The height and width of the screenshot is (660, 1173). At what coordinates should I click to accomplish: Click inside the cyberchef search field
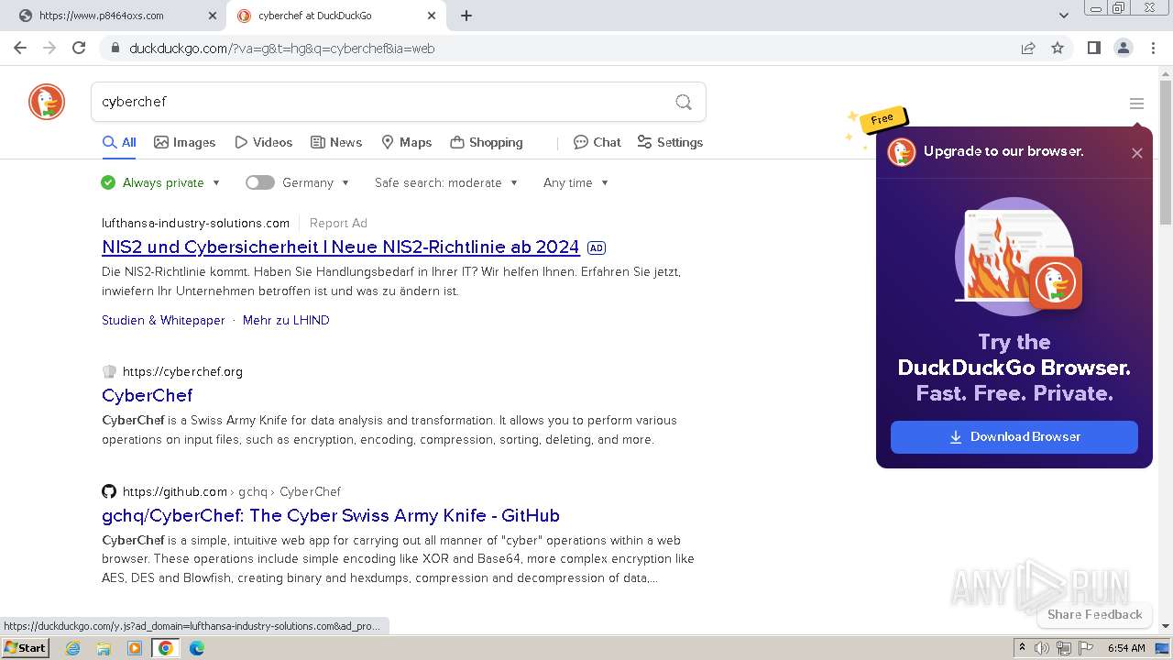[x=385, y=102]
